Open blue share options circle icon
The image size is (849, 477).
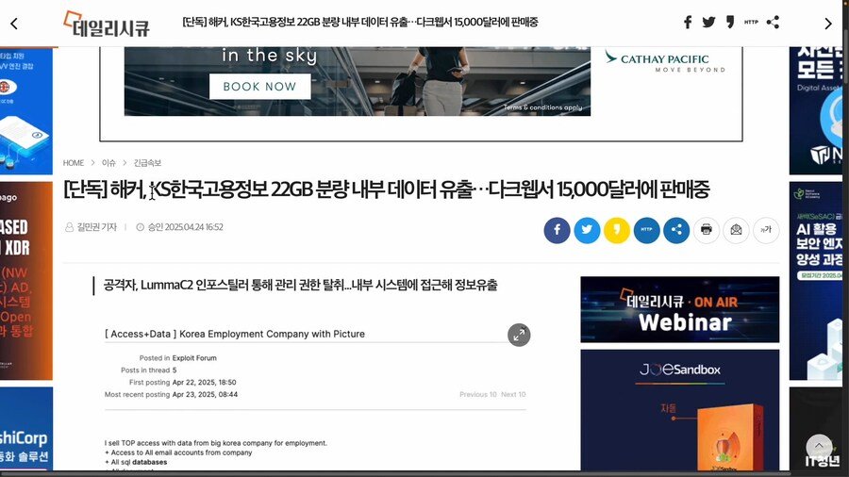676,230
